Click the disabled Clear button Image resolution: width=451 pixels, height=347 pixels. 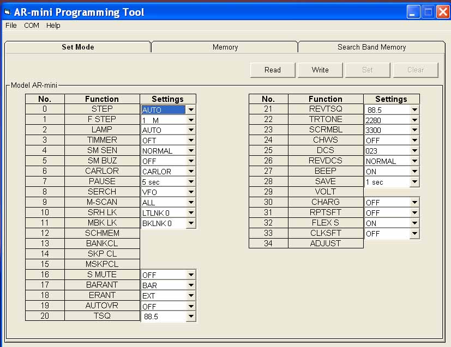click(416, 70)
